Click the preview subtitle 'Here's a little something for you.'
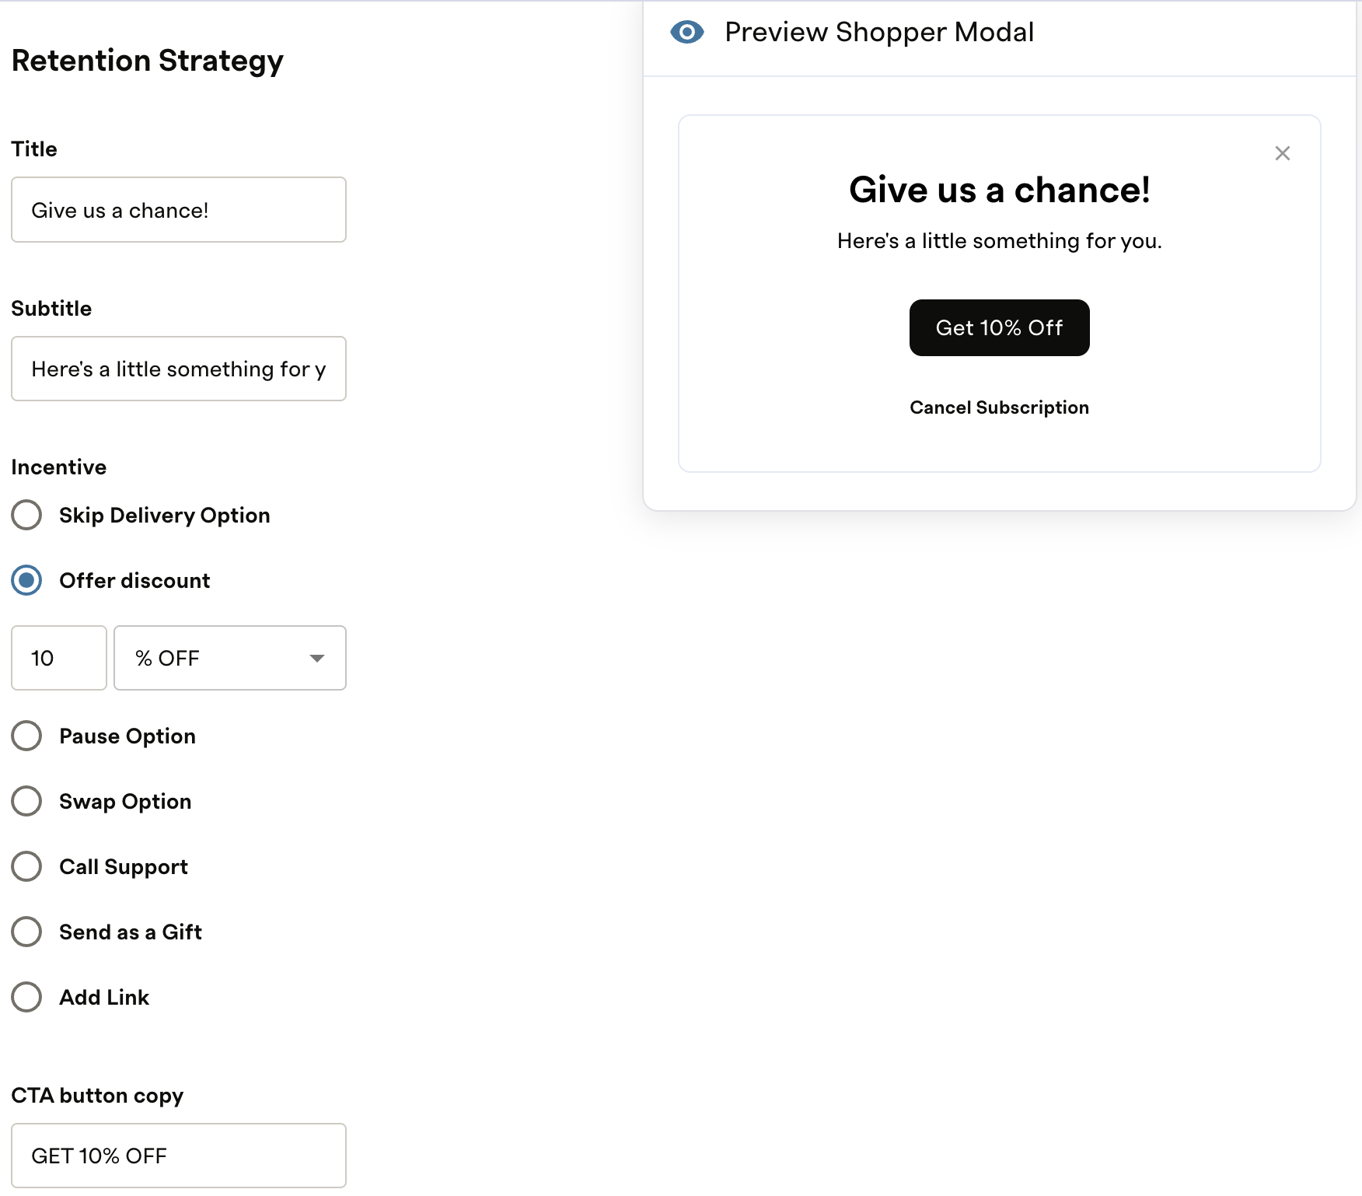The image size is (1362, 1196). coord(1000,241)
